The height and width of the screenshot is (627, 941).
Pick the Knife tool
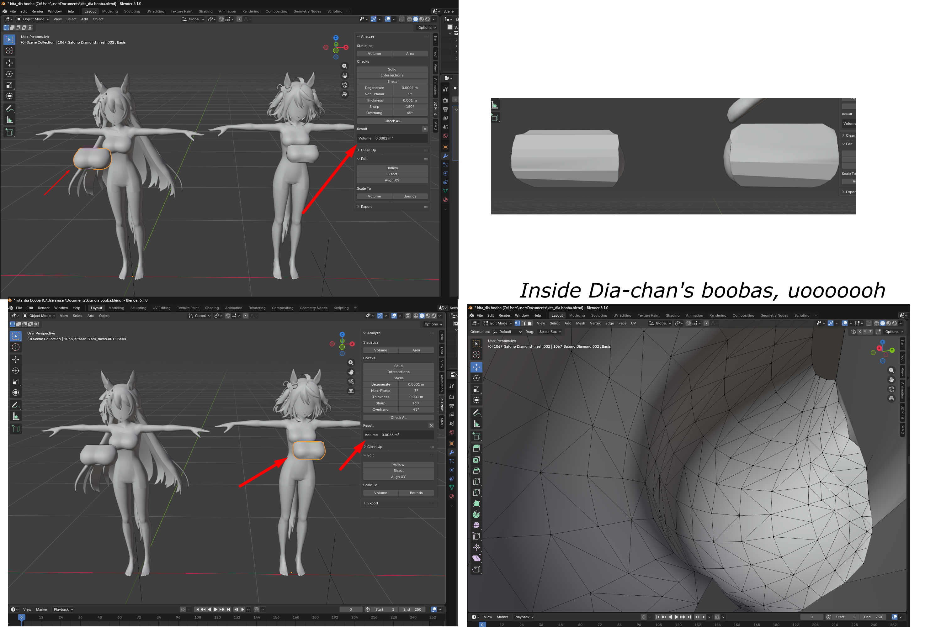pos(476,493)
